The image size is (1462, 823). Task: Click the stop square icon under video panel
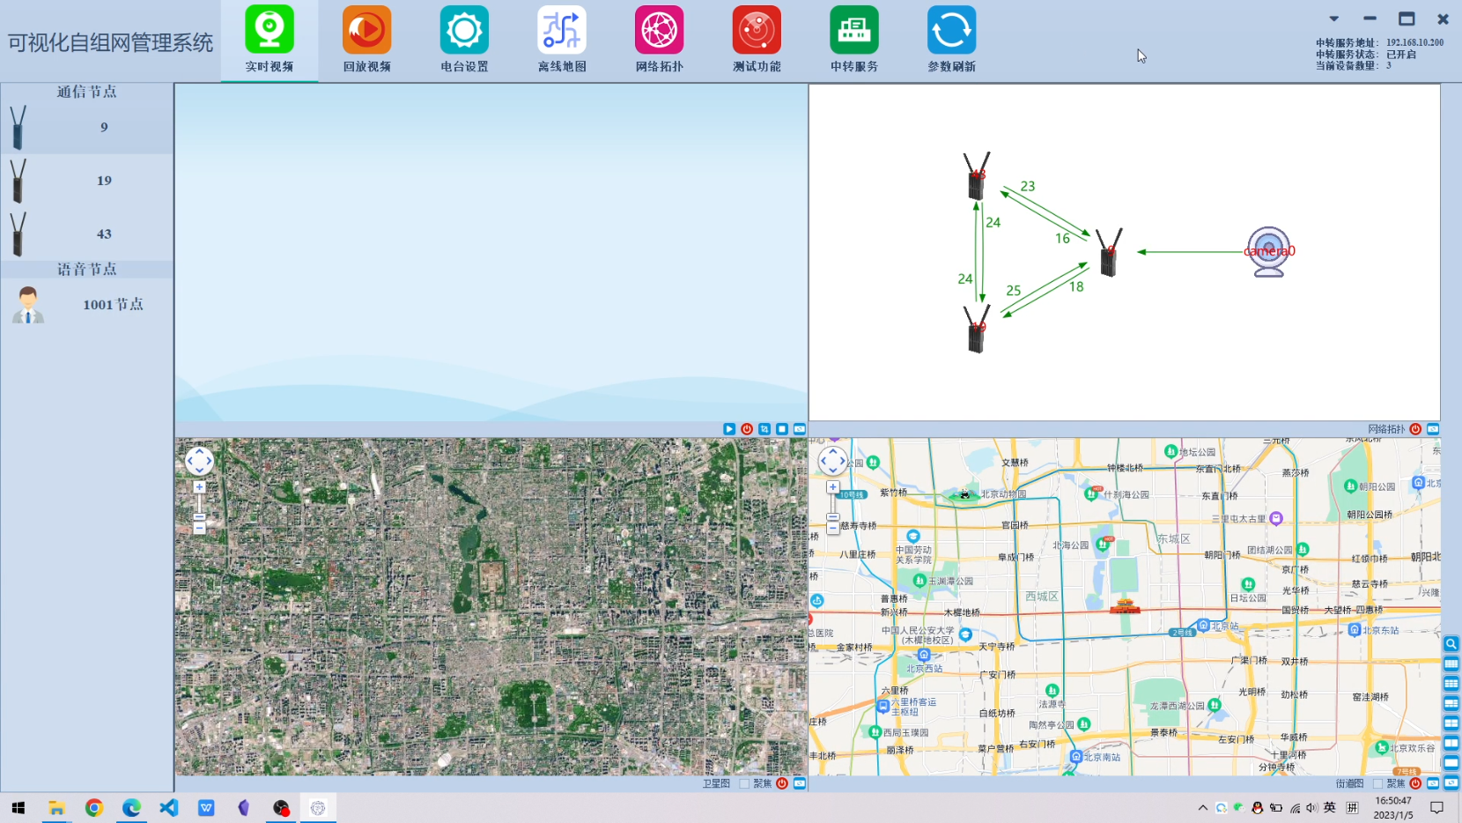[782, 429]
